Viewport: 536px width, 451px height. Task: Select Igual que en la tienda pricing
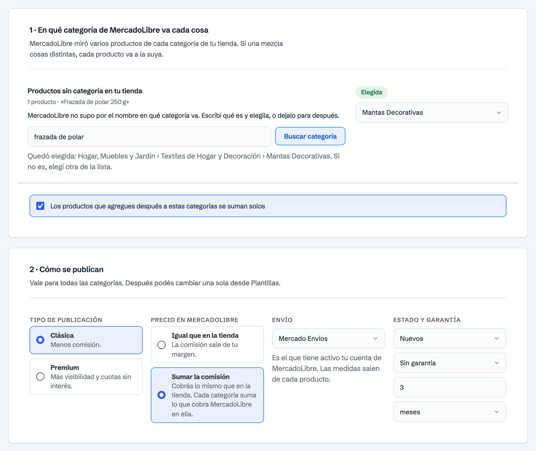click(207, 345)
